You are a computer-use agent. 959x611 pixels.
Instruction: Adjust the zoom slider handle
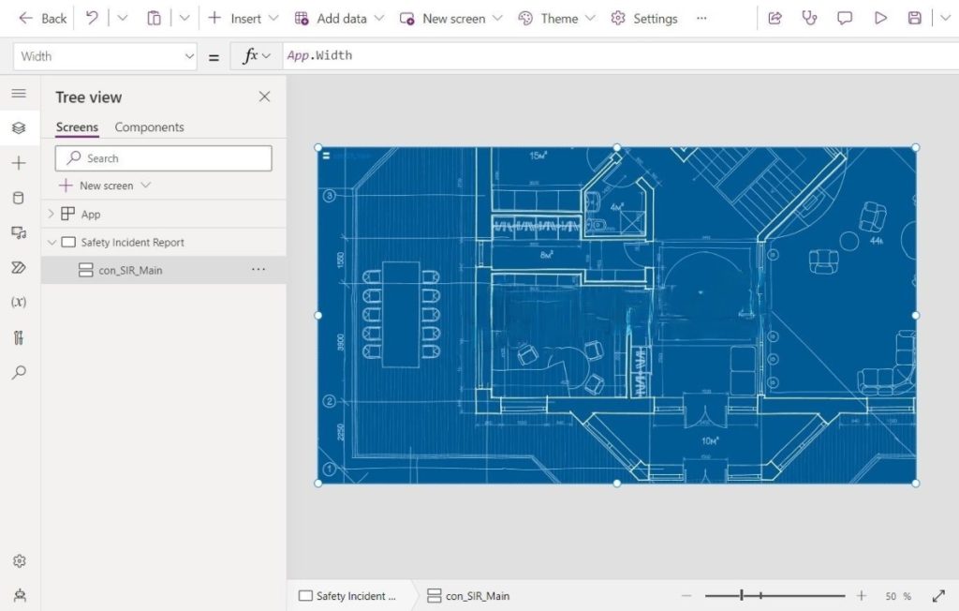[x=742, y=595]
